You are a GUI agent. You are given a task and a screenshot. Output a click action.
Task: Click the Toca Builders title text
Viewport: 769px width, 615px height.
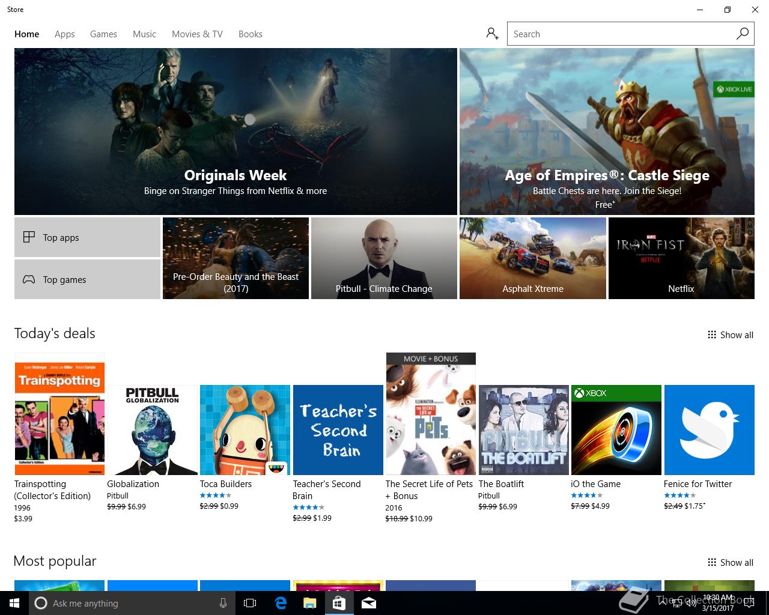[x=226, y=484]
